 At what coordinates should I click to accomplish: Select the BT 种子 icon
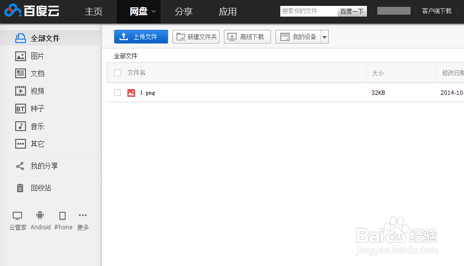point(21,109)
